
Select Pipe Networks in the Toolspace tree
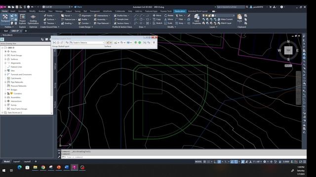click(x=17, y=82)
